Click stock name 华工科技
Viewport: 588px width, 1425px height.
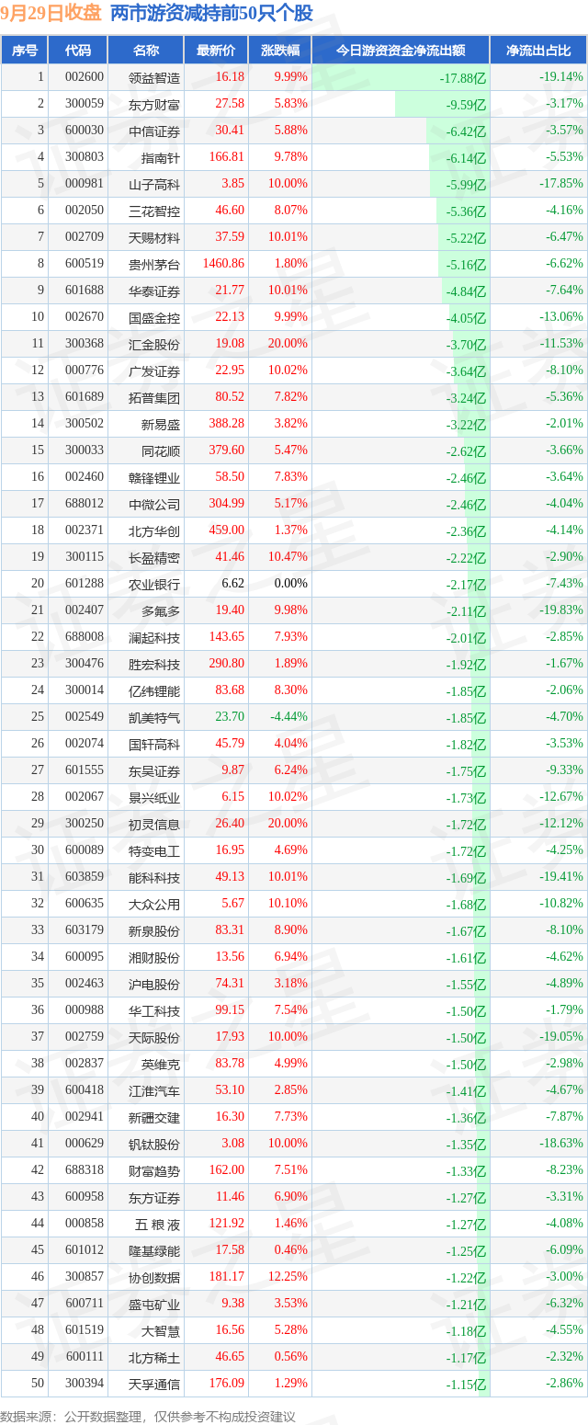[x=154, y=1011]
